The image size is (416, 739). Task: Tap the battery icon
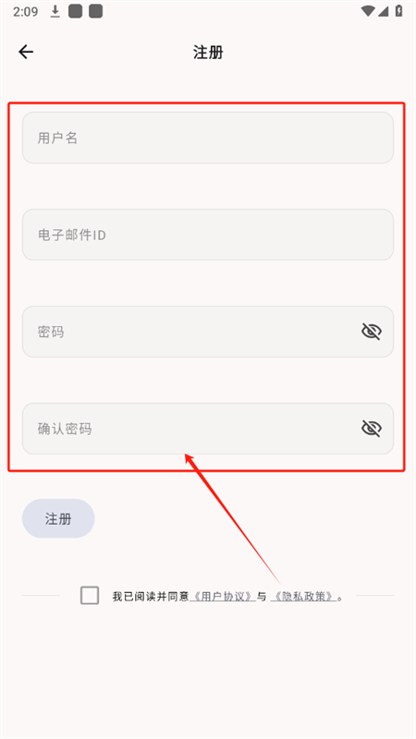(x=399, y=12)
